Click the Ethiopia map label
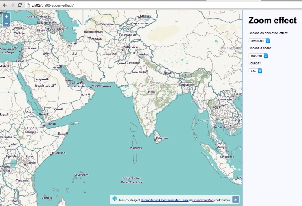 point(31,132)
